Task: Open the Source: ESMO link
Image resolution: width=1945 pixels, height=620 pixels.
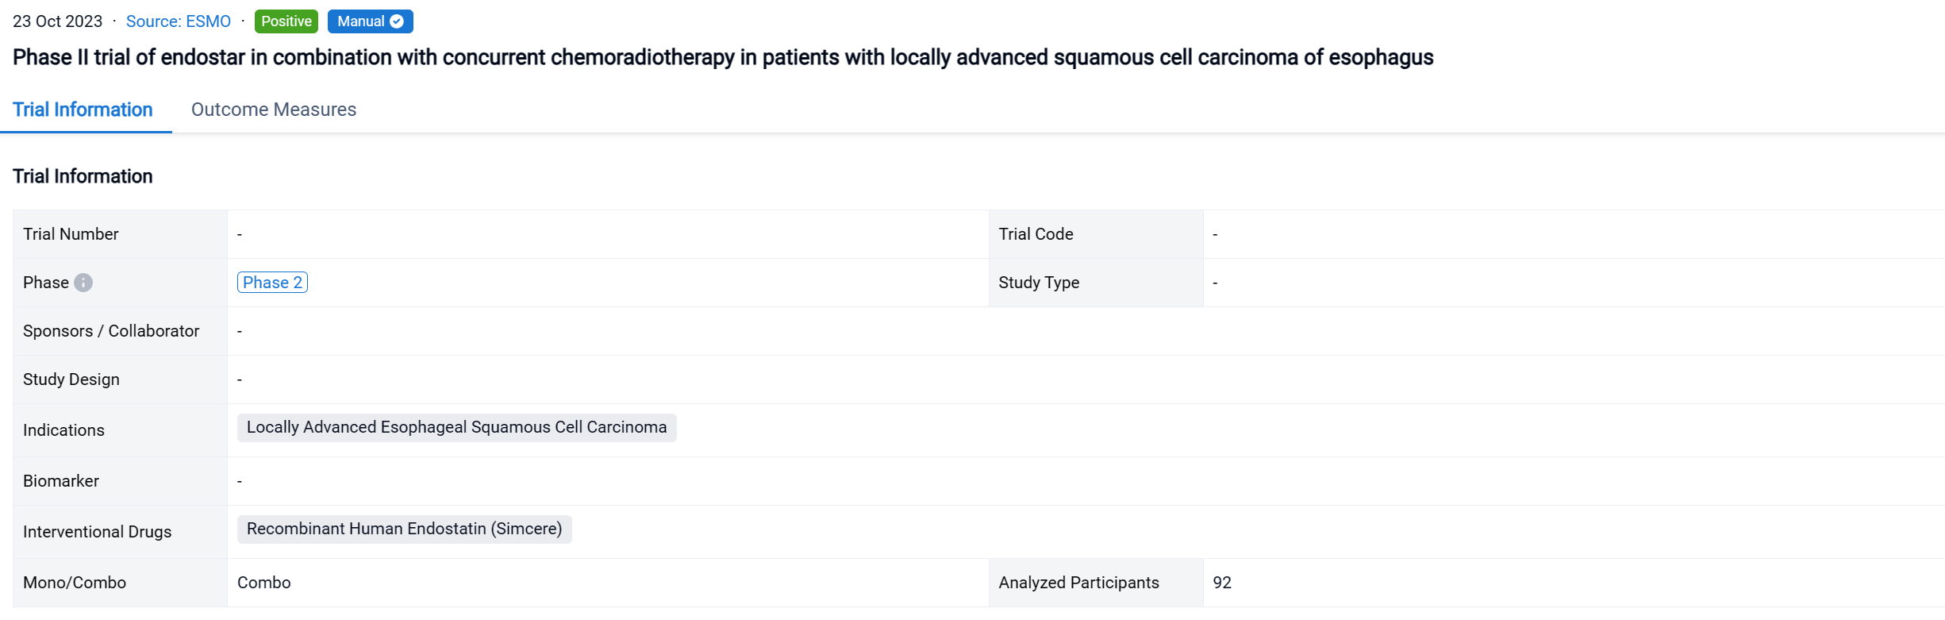Action: pyautogui.click(x=179, y=21)
